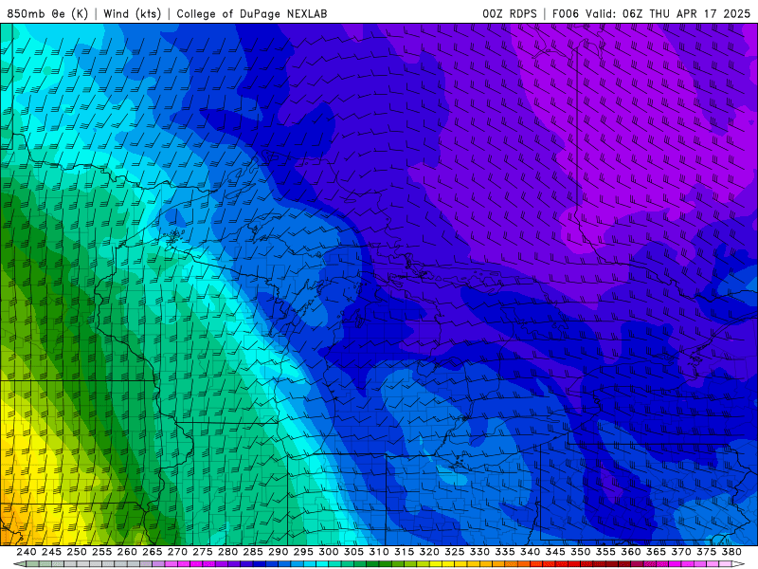Select the 320 K legend value
The image size is (758, 569).
[x=429, y=552]
